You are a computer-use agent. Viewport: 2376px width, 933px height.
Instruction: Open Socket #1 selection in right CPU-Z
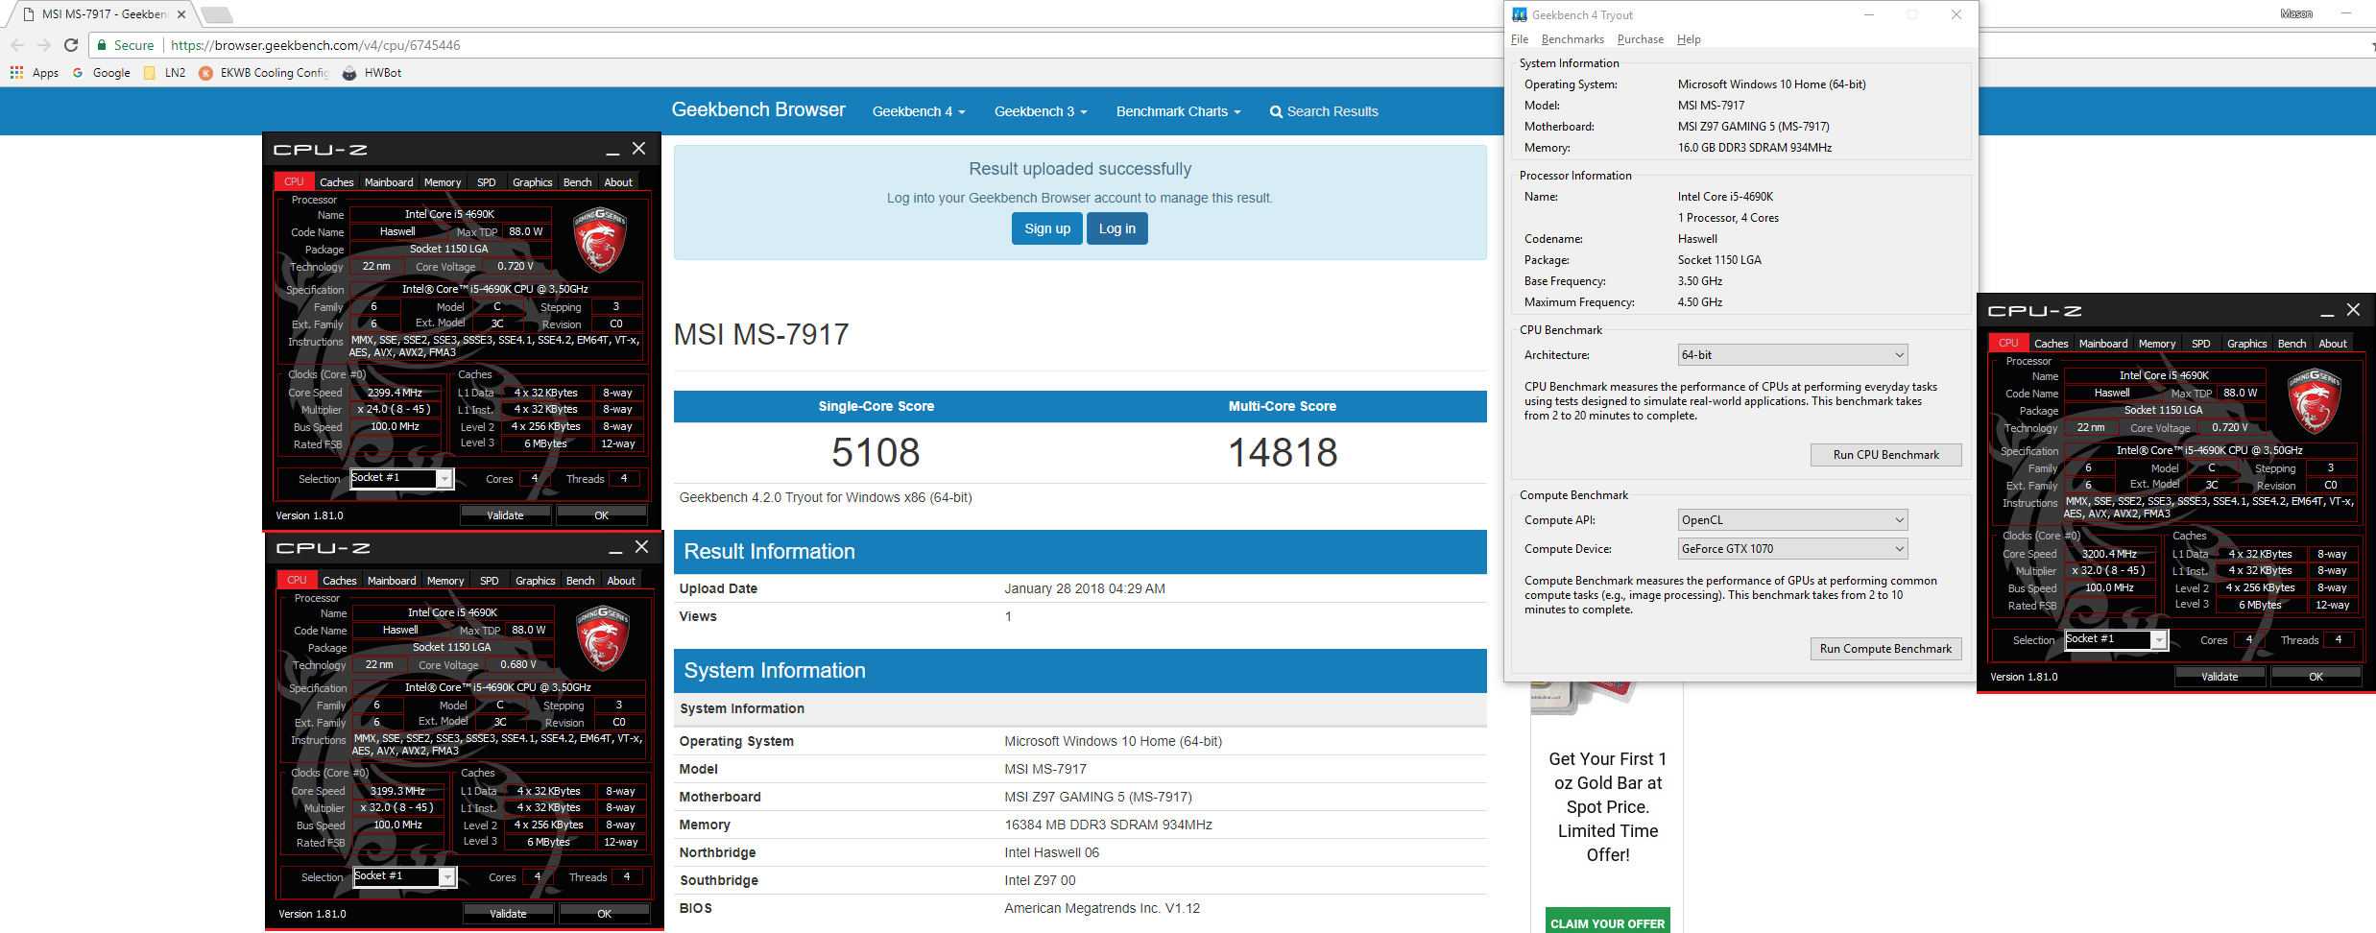click(x=2116, y=639)
